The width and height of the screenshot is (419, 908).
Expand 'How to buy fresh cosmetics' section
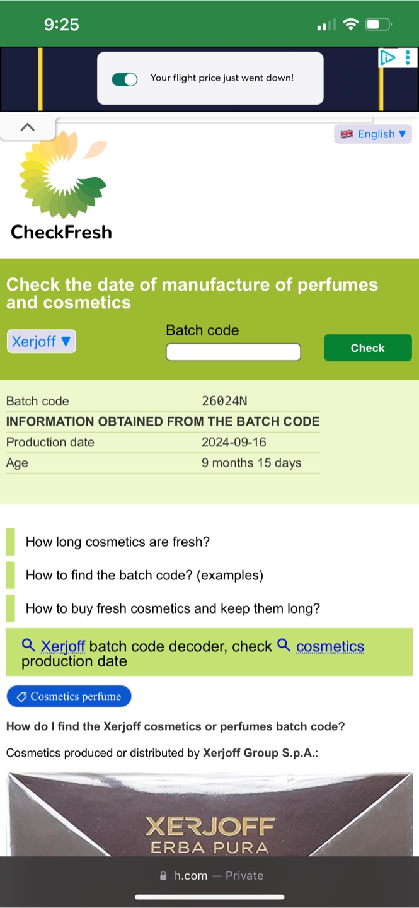click(x=173, y=608)
